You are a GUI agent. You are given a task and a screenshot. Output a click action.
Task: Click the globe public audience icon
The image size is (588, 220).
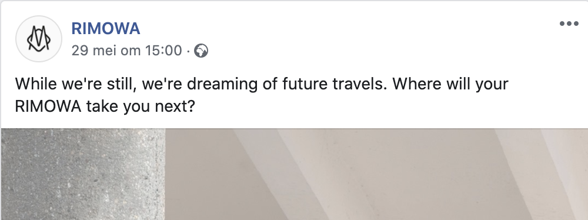pyautogui.click(x=201, y=51)
